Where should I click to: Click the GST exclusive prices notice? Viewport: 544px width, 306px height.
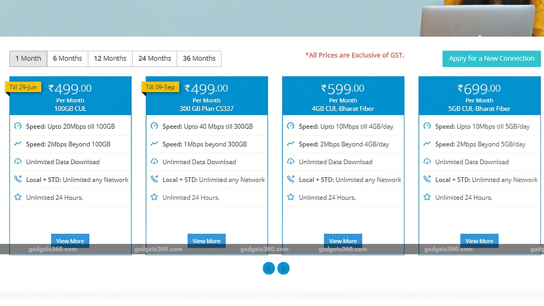(x=355, y=55)
